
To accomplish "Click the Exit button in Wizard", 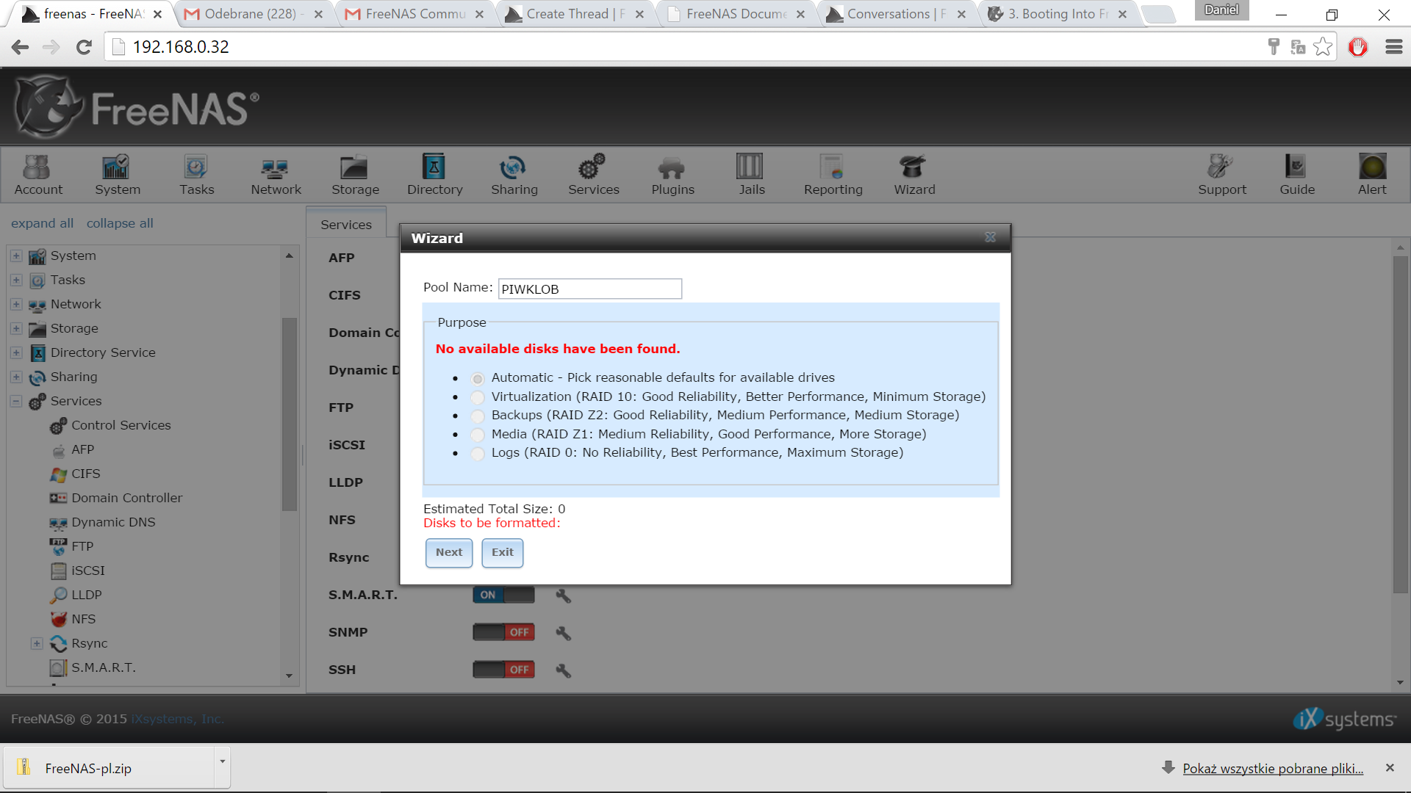I will [x=503, y=553].
